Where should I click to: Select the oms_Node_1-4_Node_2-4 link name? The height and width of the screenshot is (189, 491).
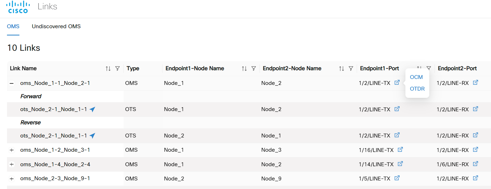click(x=55, y=164)
